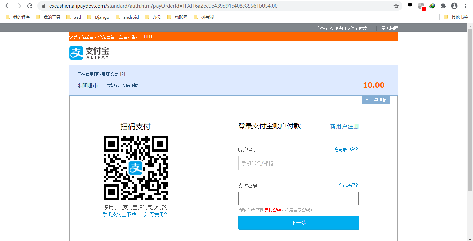Open the extension with red badge
473x241 pixels.
tap(421, 6)
